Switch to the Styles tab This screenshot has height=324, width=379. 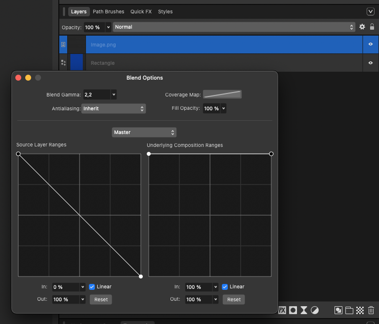click(165, 11)
